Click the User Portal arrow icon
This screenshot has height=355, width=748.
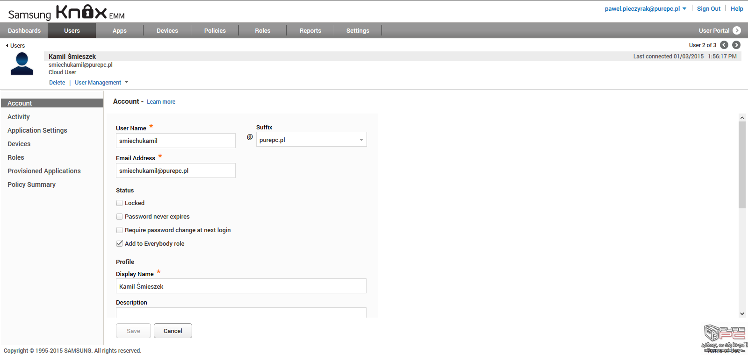coord(737,30)
